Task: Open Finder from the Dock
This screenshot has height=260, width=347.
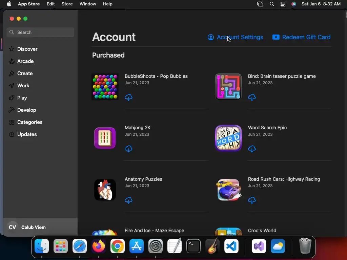Action: 42,246
